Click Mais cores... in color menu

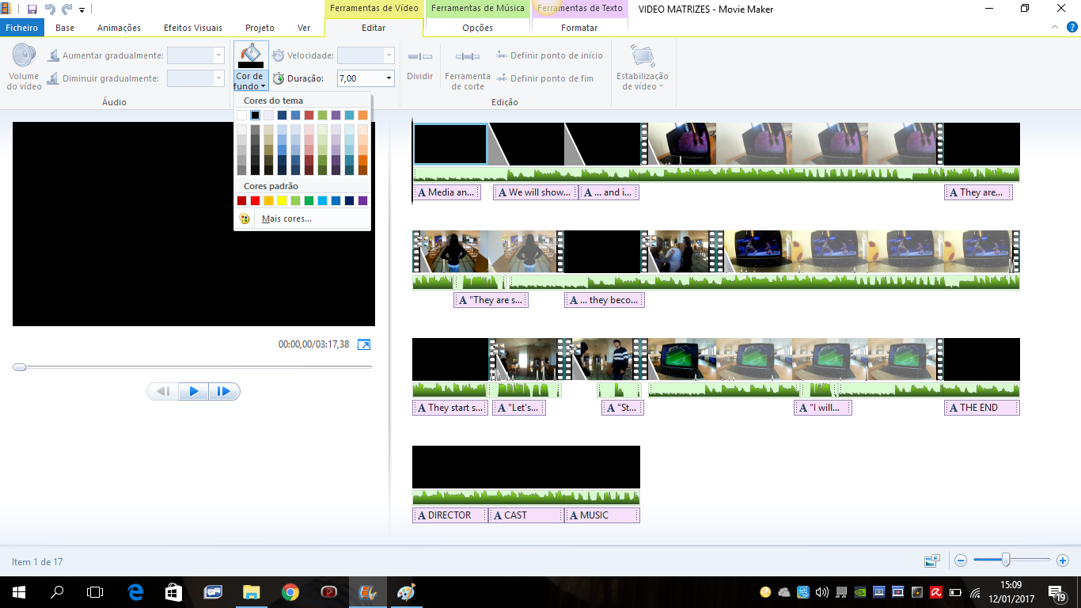[x=286, y=218]
